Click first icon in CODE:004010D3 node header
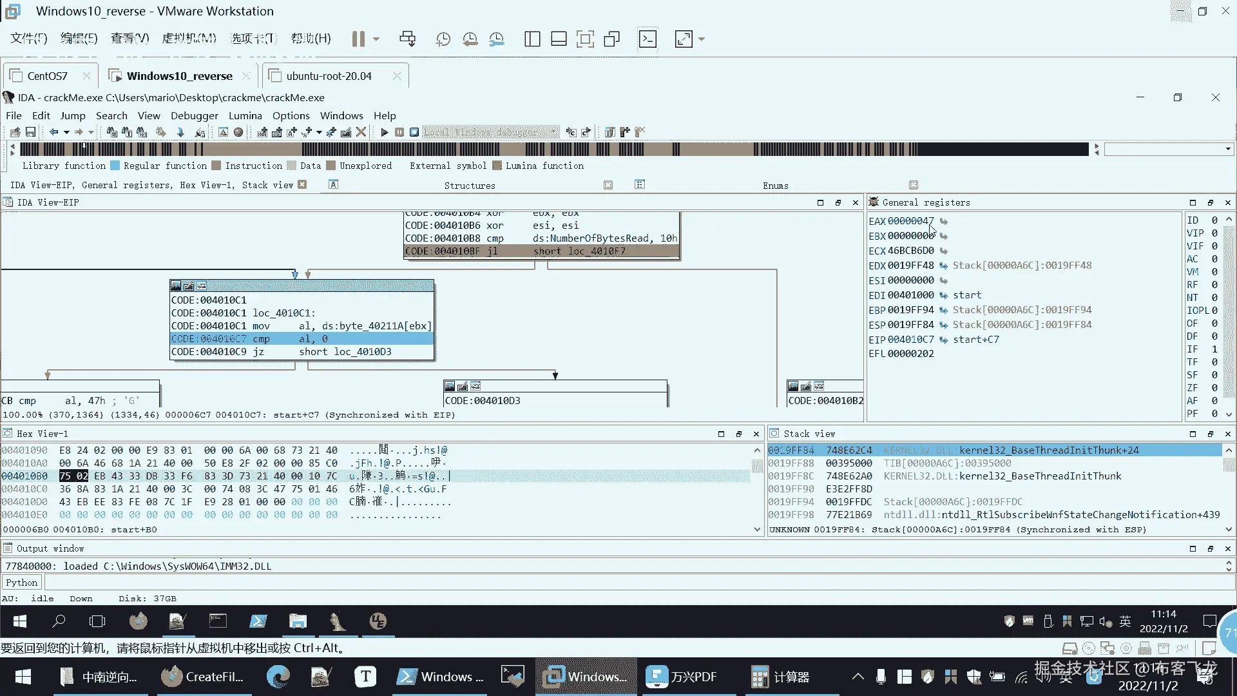 pos(450,386)
